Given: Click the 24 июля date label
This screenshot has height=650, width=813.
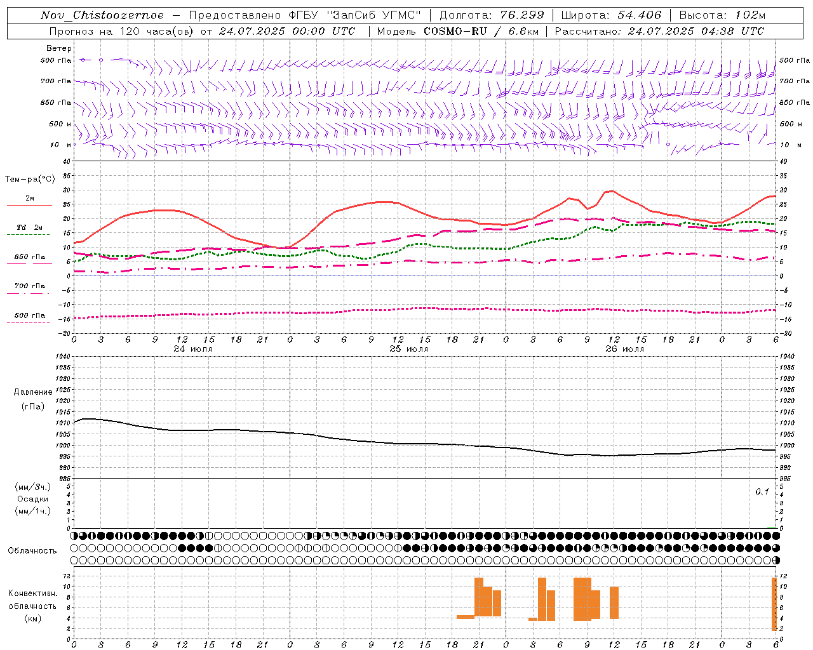Looking at the screenshot, I should click(193, 349).
